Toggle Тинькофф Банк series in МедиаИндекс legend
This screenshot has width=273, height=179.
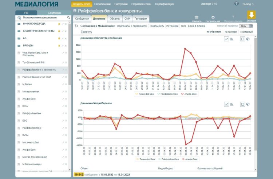(x=146, y=159)
